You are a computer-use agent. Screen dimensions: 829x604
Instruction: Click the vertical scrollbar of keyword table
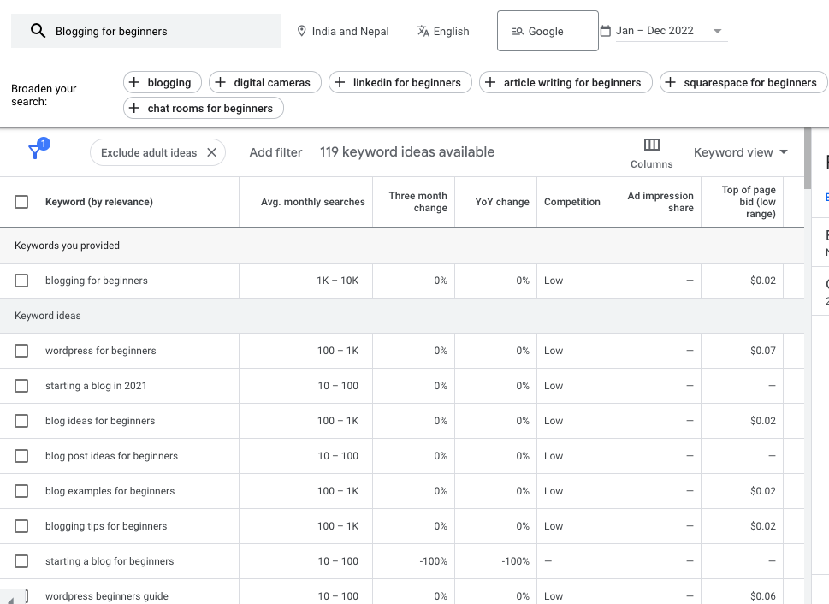(808, 158)
